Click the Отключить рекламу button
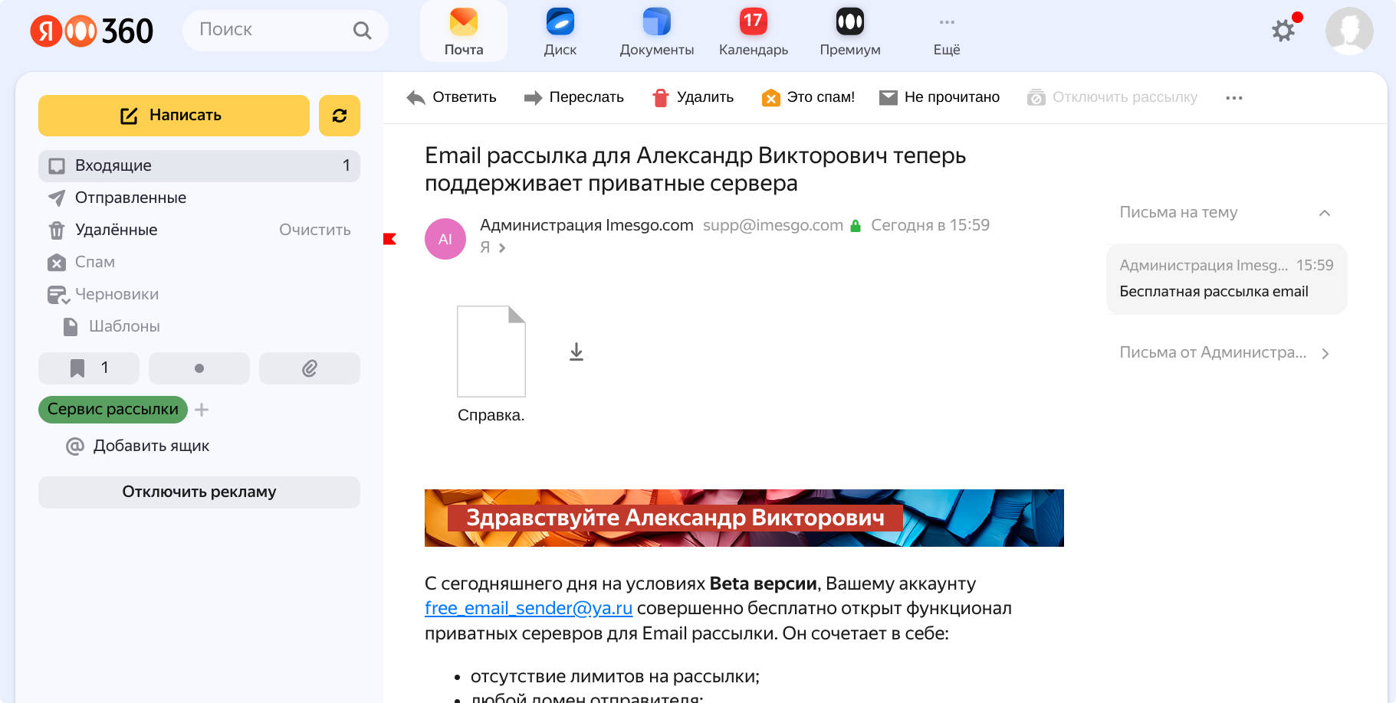The height and width of the screenshot is (703, 1396). pos(199,492)
